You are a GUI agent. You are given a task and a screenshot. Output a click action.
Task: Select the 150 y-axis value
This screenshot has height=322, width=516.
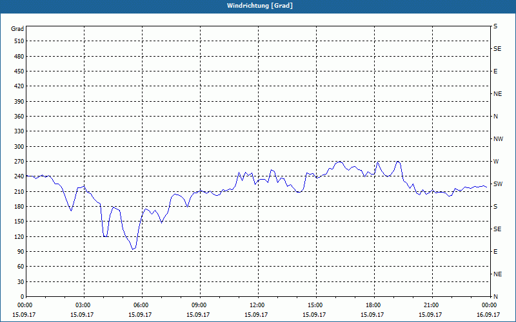(x=19, y=222)
